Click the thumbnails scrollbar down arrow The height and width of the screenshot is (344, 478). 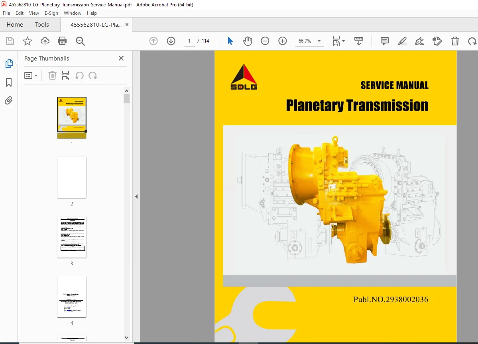coord(126,338)
